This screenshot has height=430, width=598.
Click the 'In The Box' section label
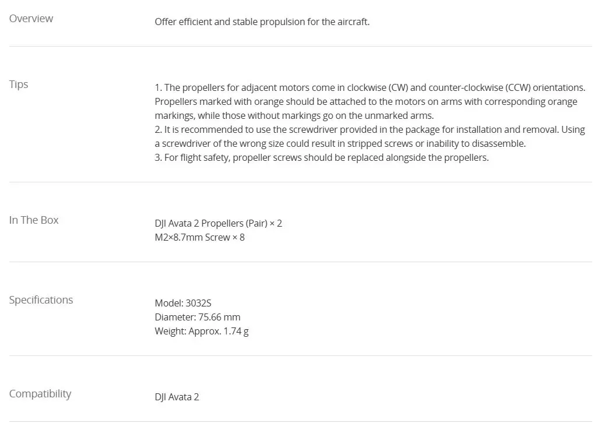point(34,220)
